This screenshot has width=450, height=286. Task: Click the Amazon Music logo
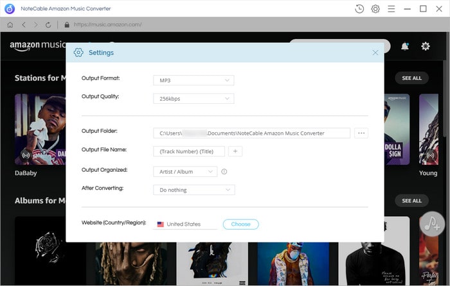pyautogui.click(x=38, y=46)
